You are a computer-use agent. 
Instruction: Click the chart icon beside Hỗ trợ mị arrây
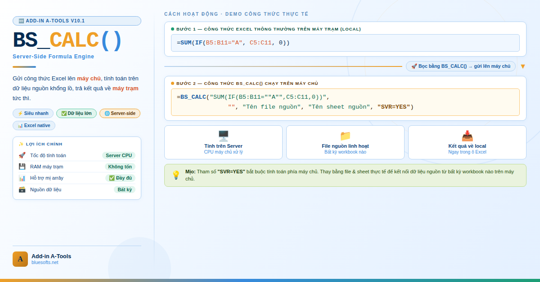pyautogui.click(x=22, y=178)
